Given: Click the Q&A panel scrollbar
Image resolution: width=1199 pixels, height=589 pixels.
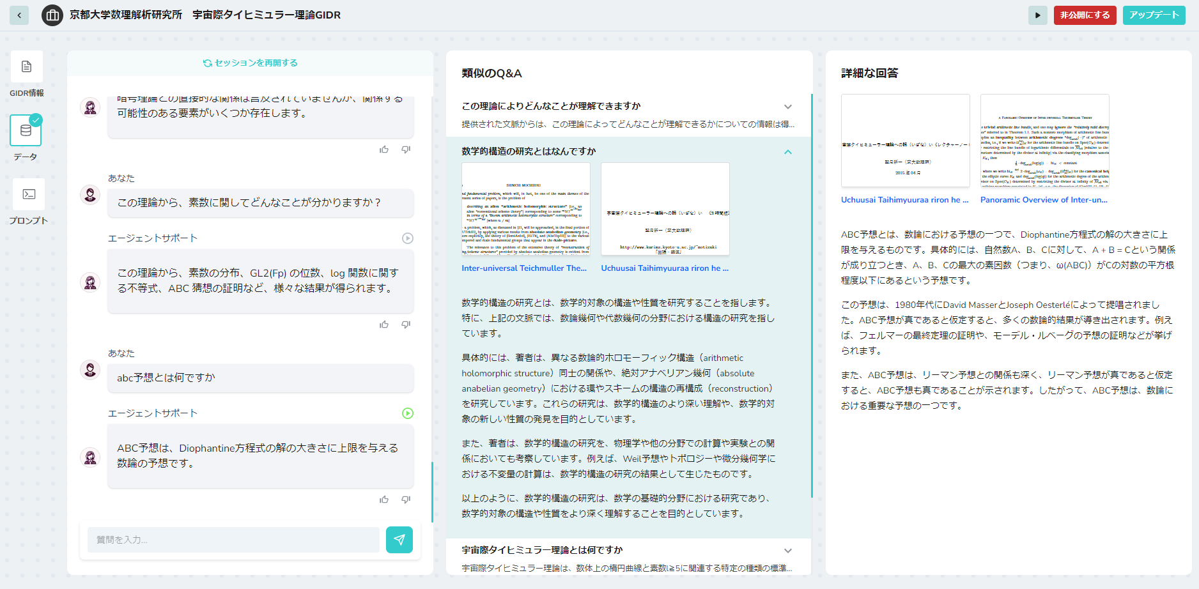Looking at the screenshot, I should coord(812,296).
